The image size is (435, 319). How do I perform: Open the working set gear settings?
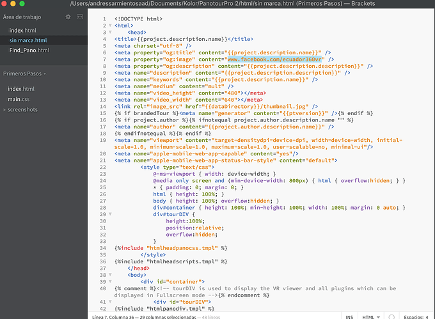[68, 17]
